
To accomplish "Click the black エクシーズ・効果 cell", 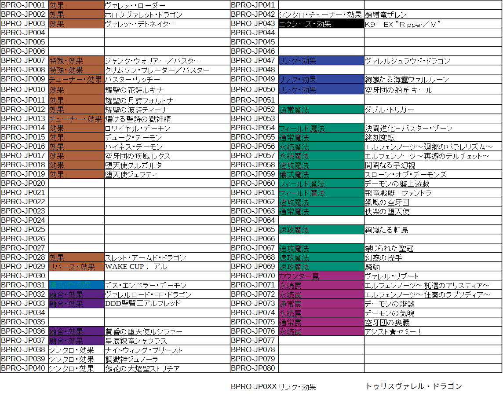I will click(321, 24).
